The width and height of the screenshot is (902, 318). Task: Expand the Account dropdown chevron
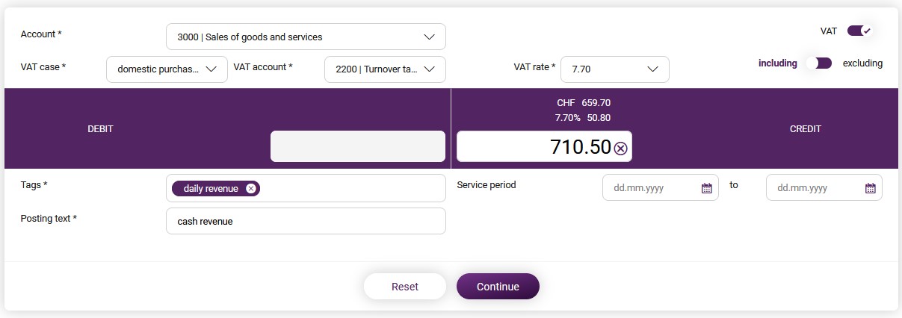click(430, 37)
